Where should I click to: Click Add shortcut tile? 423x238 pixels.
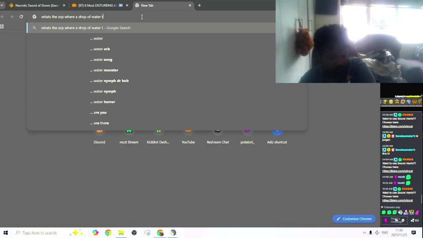[277, 137]
